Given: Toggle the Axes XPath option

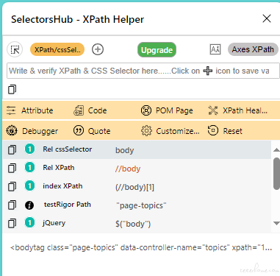Looking at the screenshot, I should (253, 49).
